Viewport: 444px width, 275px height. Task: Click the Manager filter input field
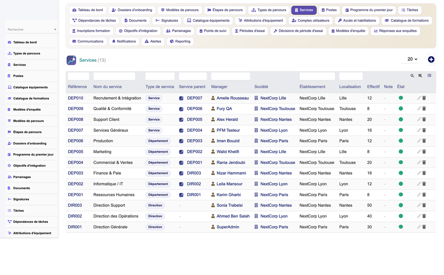231,76
